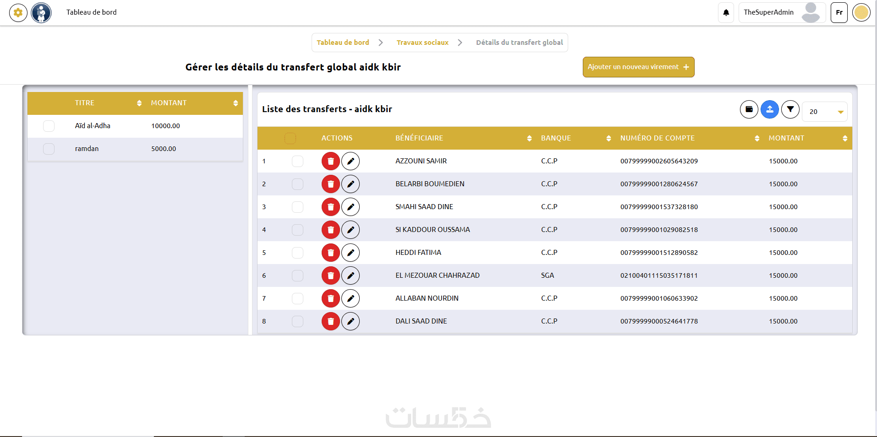Toggle select-all checkbox in transfers header
The width and height of the screenshot is (877, 437).
(x=291, y=138)
